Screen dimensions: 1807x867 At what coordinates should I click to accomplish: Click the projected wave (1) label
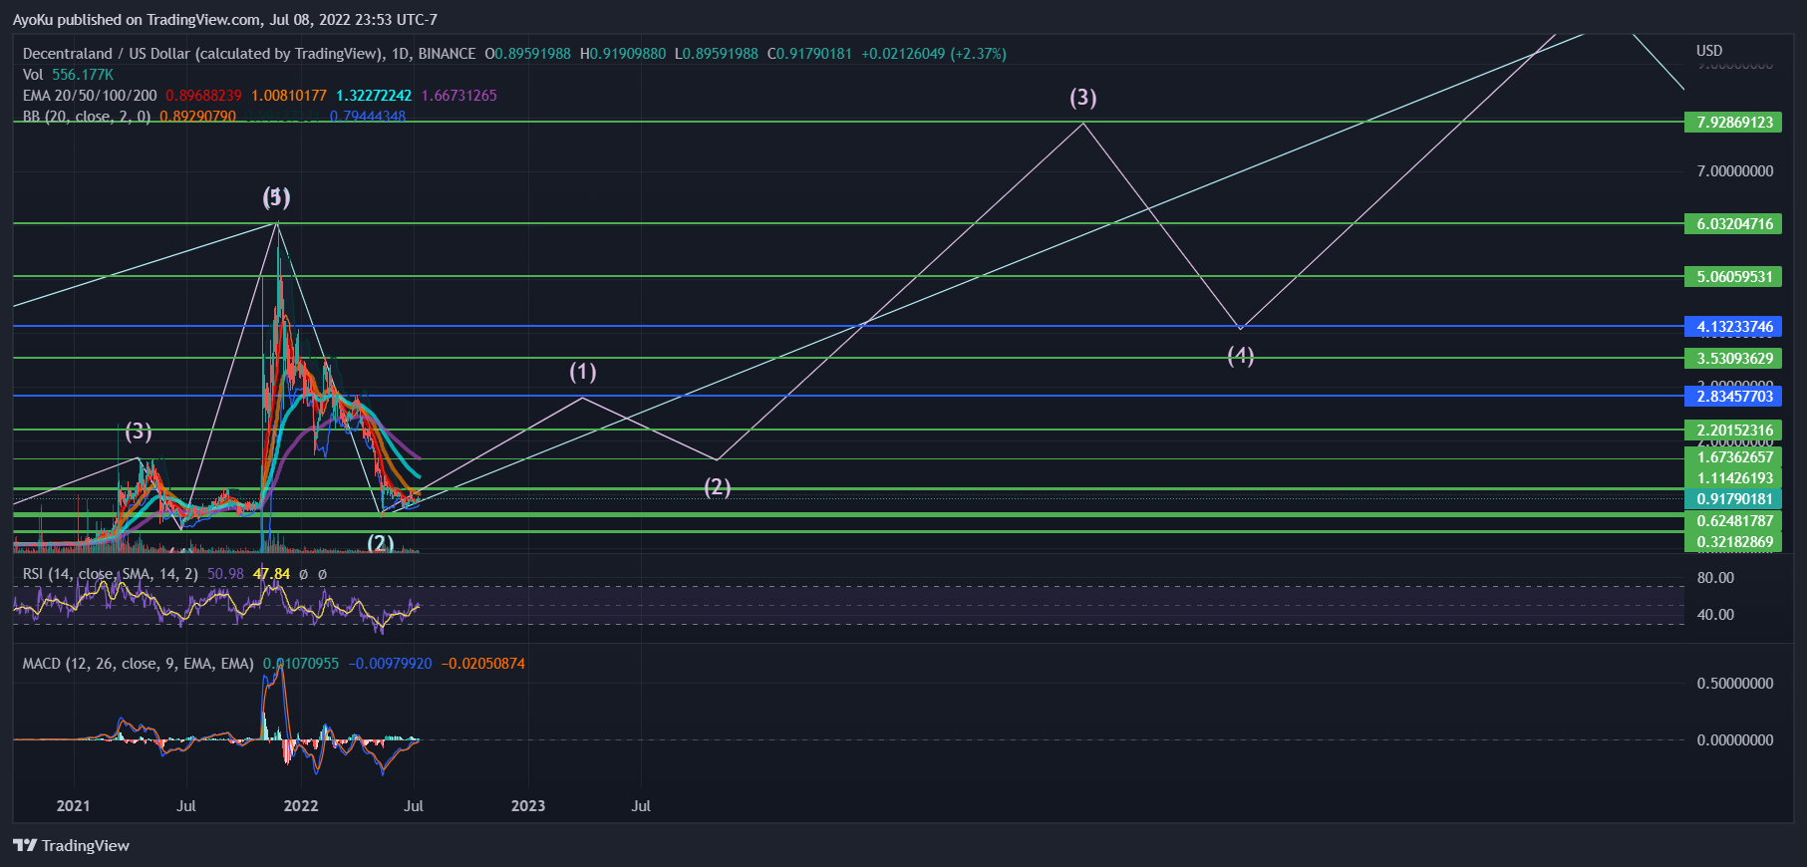pos(583,372)
